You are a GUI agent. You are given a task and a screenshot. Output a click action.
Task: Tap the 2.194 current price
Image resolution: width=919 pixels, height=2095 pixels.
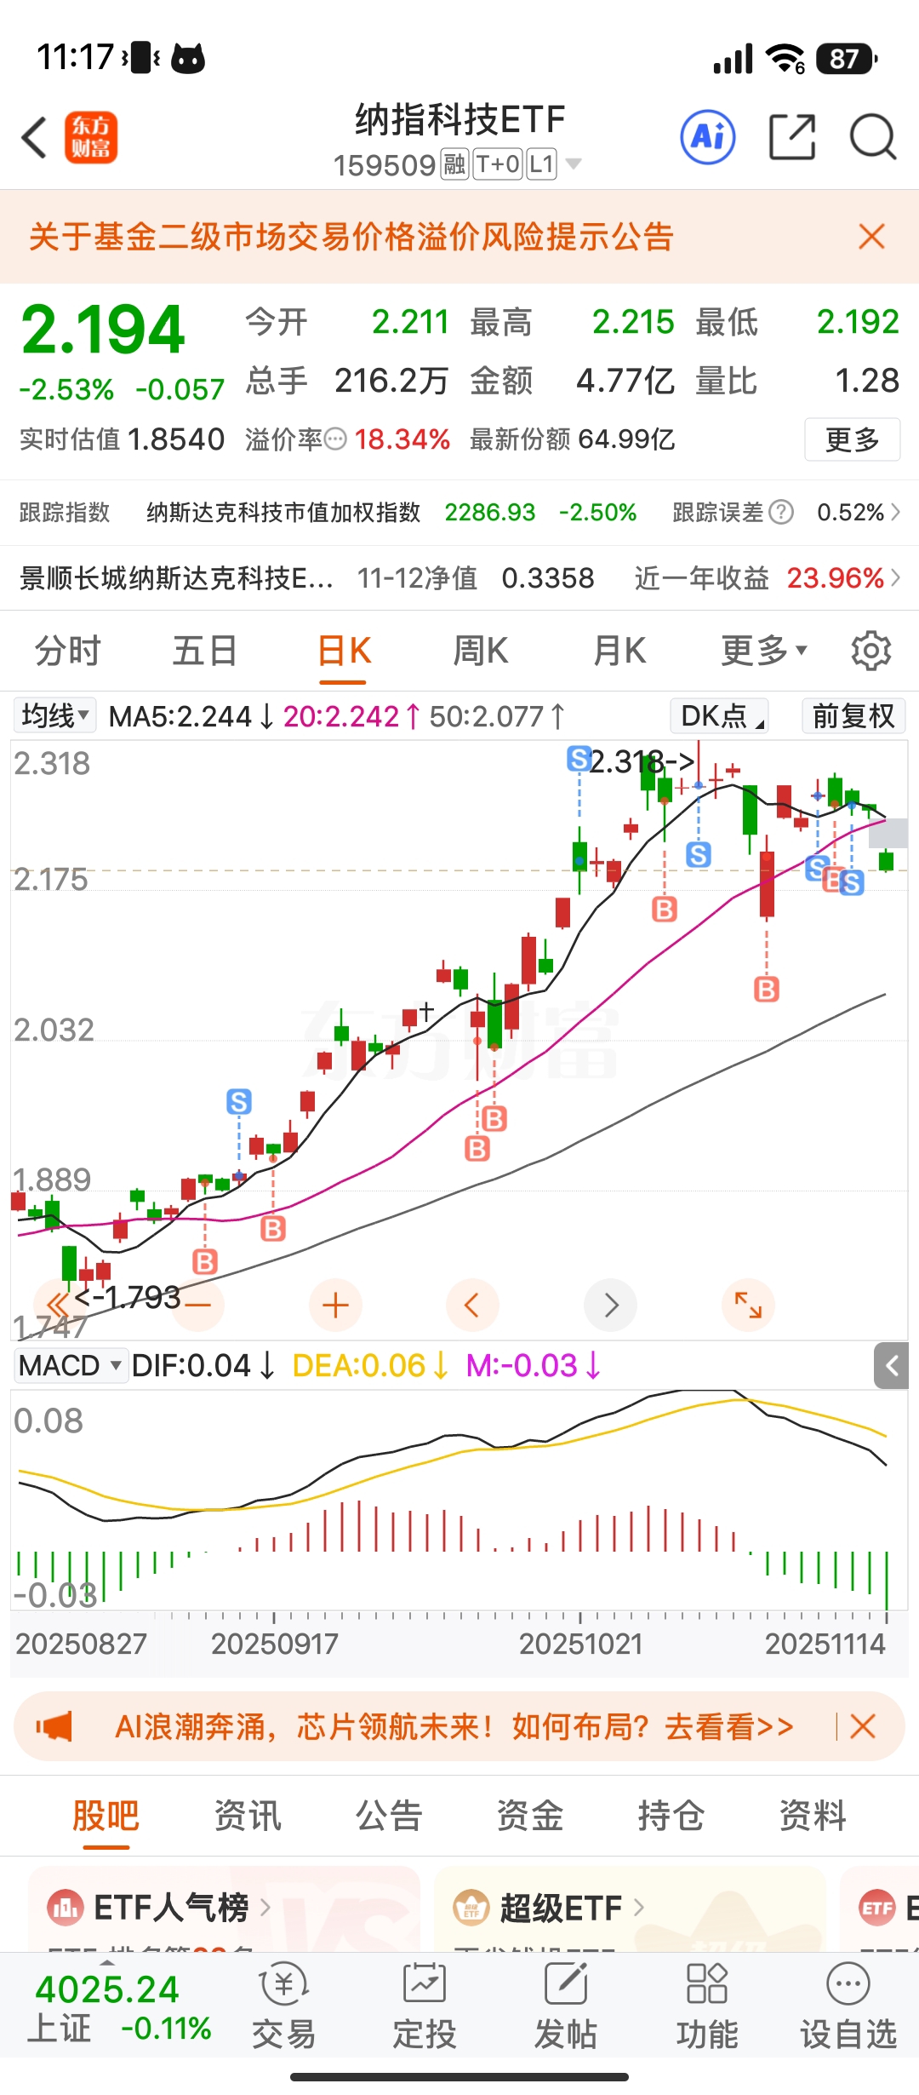(x=103, y=330)
